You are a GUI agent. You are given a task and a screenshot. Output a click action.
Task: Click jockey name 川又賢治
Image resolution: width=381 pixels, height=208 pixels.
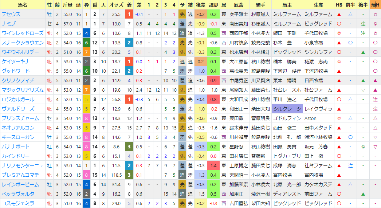pos(260,81)
